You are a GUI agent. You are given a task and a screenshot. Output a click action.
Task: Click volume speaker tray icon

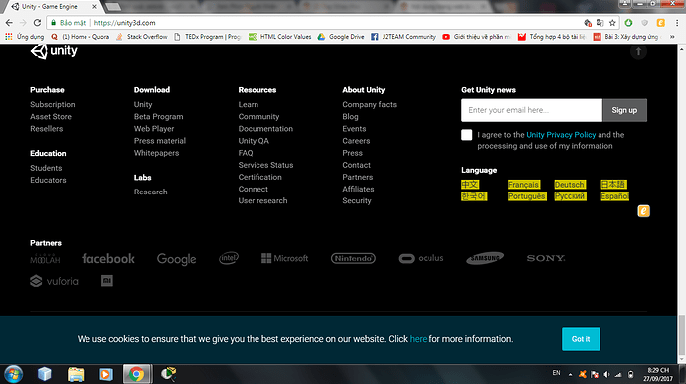606,374
